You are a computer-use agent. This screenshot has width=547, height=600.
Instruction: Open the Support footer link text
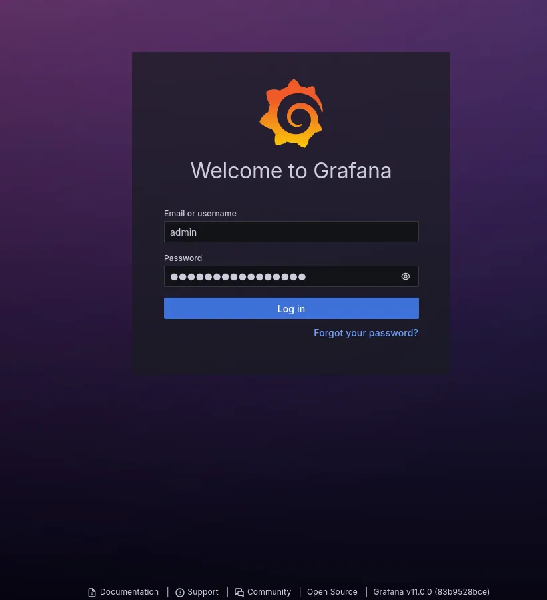click(x=203, y=592)
